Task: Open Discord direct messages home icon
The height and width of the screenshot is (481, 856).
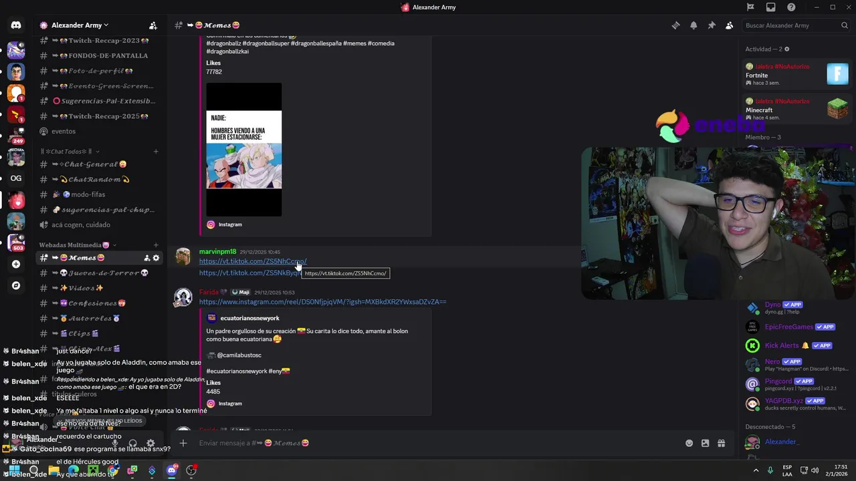Action: click(x=16, y=25)
